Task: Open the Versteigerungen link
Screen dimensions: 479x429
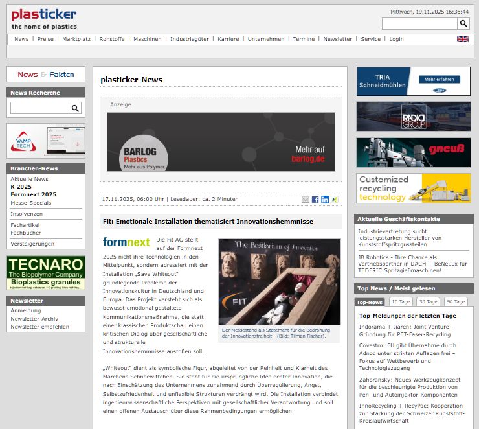Action: tap(32, 244)
